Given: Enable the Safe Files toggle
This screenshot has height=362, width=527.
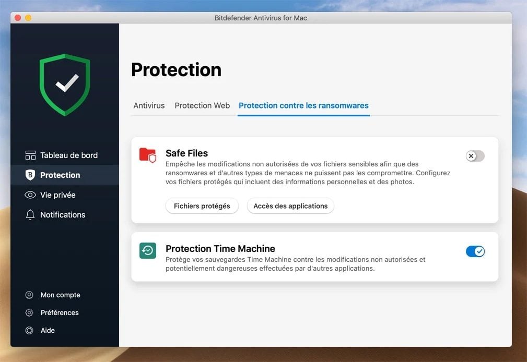Looking at the screenshot, I should pos(475,156).
